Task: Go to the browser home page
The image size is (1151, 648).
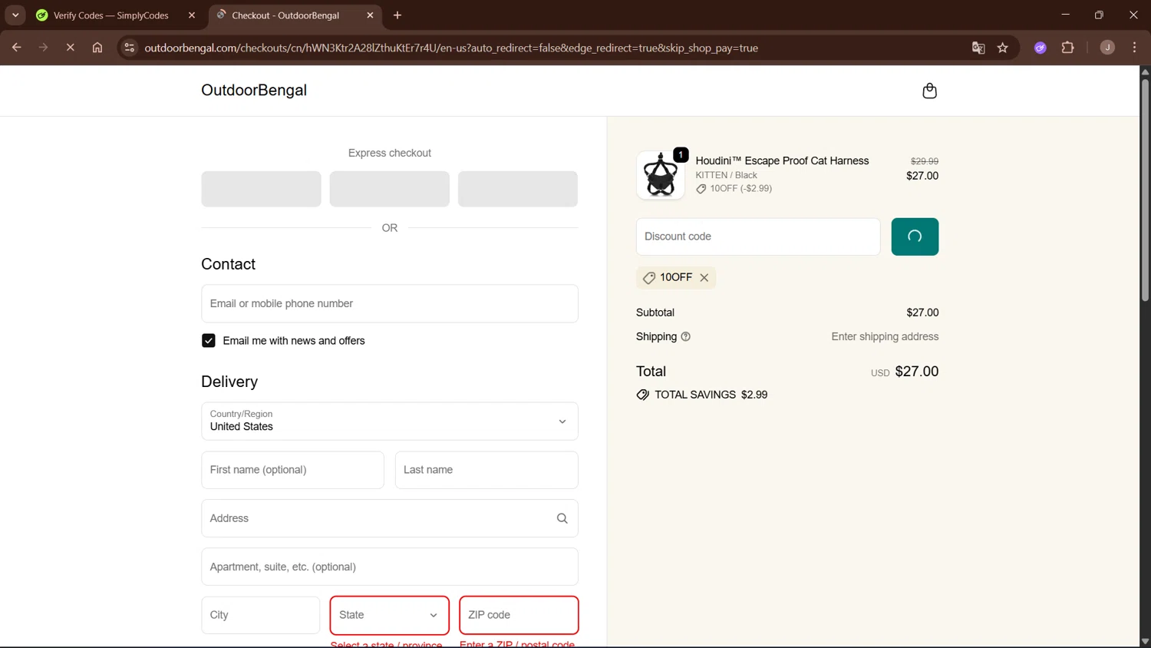Action: tap(97, 48)
